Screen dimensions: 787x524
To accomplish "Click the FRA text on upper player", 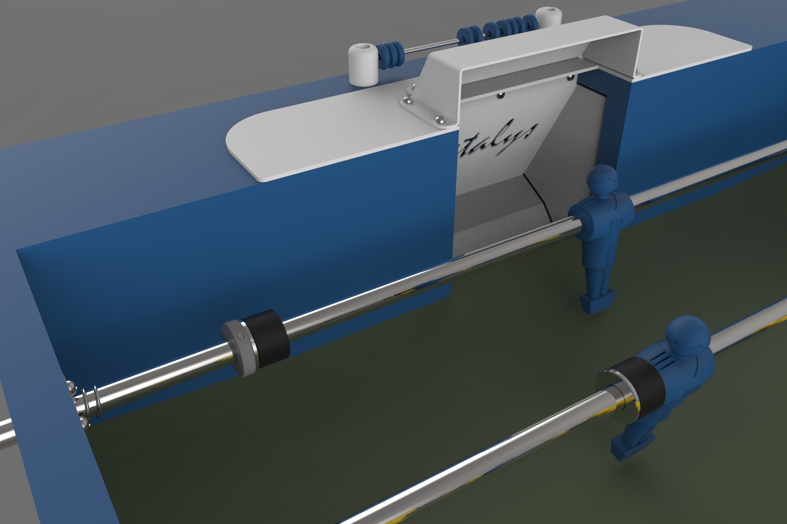I will 617,223.
